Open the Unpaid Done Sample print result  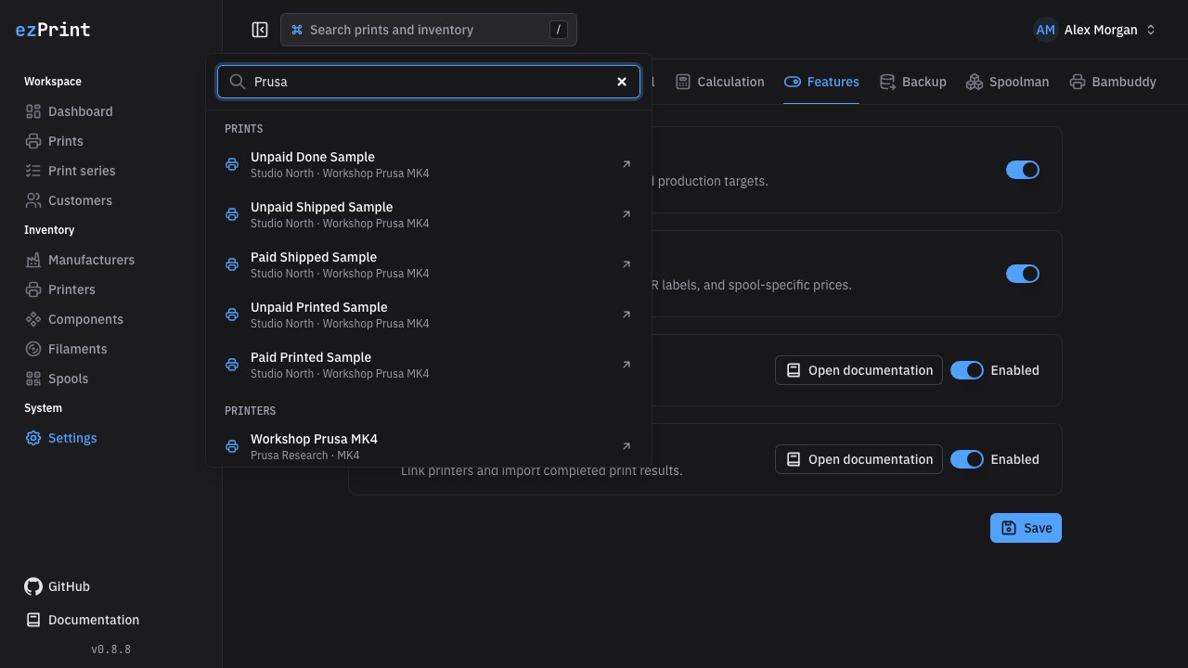pos(429,164)
